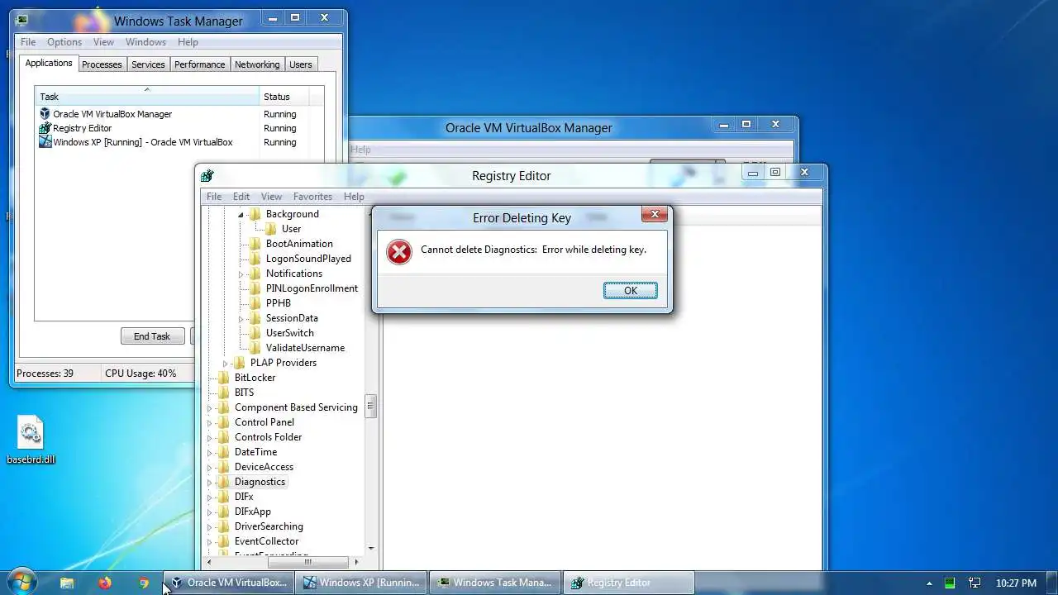
Task: Show hidden system tray icons
Action: 929,583
